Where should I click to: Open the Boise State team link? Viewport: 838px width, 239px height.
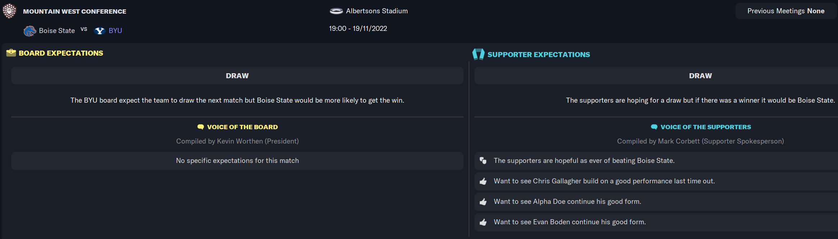point(57,31)
